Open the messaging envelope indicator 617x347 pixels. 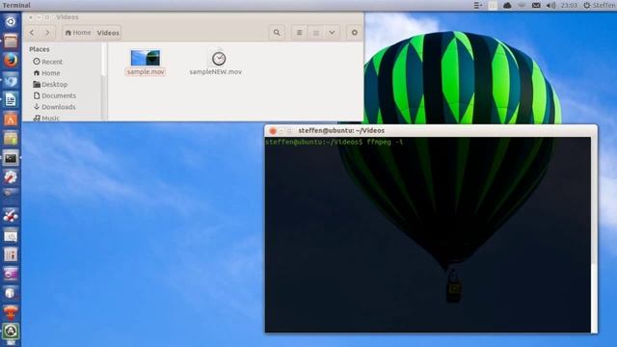coord(536,5)
